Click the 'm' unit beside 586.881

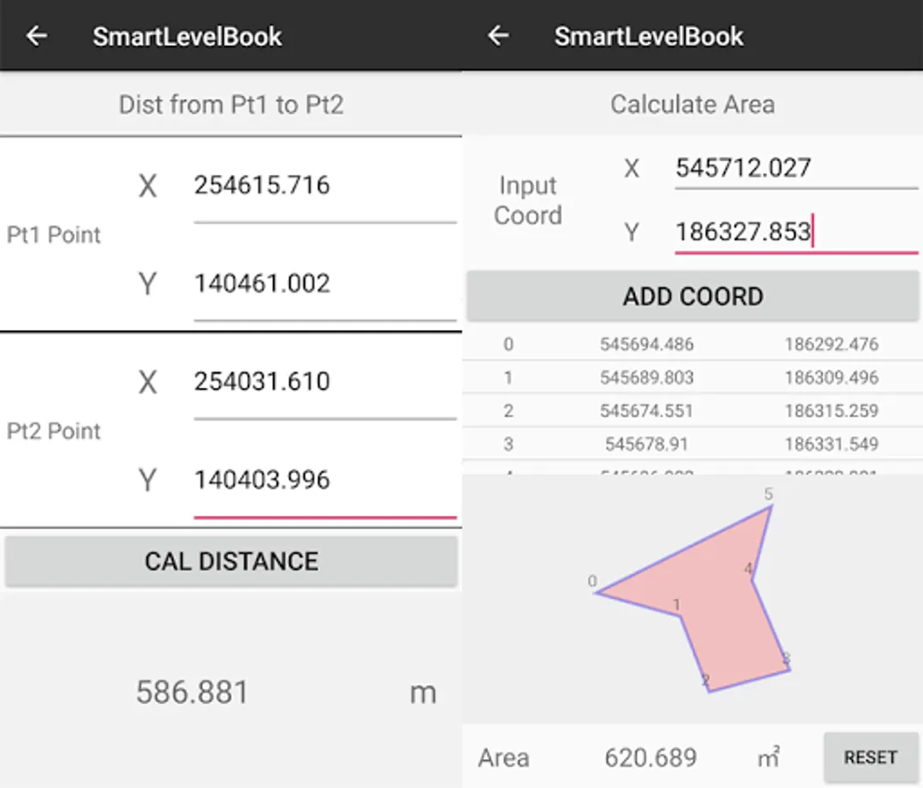(x=423, y=693)
